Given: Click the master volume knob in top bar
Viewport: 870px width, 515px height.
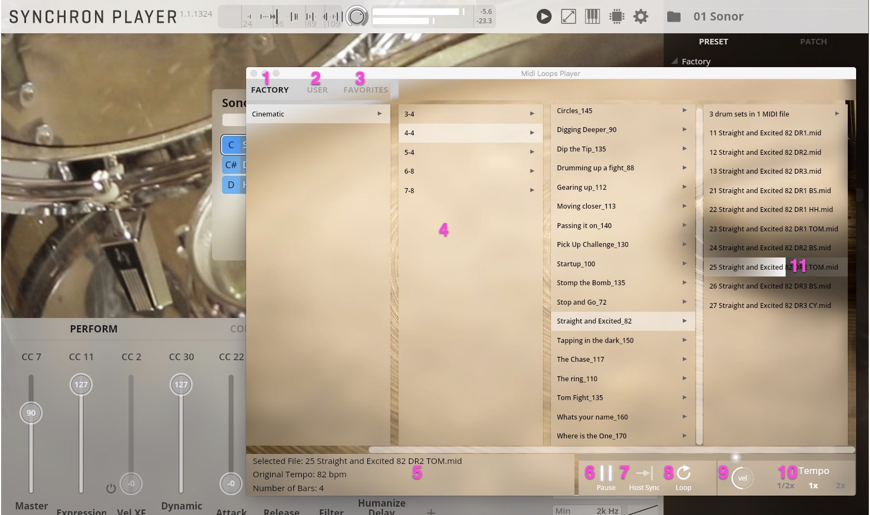Looking at the screenshot, I should click(x=357, y=17).
